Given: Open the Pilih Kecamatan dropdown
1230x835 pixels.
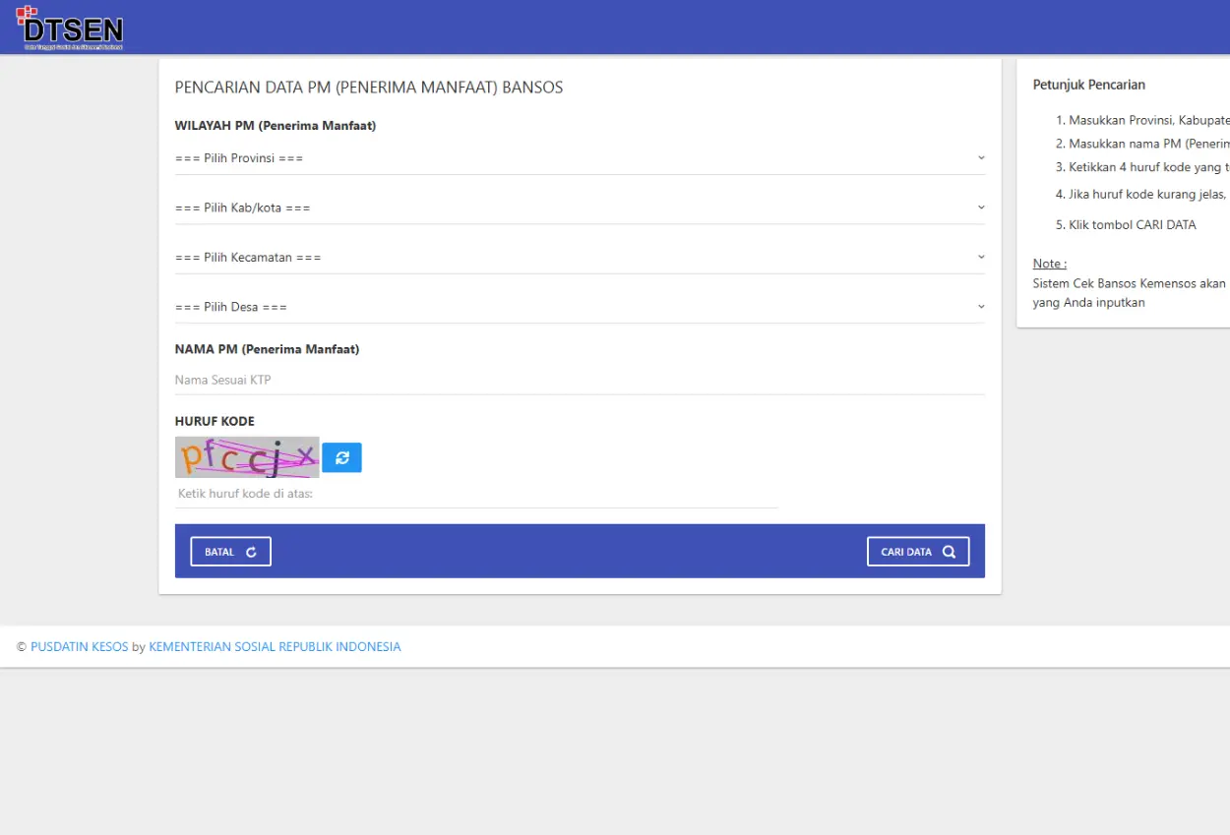Looking at the screenshot, I should pyautogui.click(x=580, y=257).
